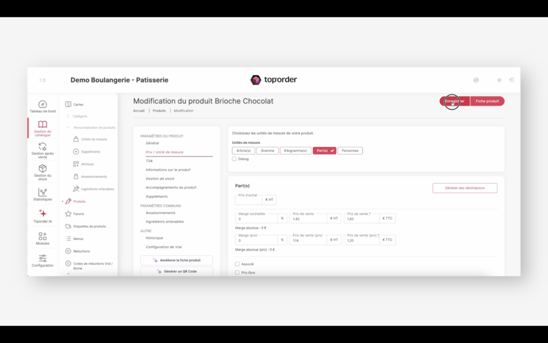Collapse Personnalisation de produits section
Image resolution: width=548 pixels, height=343 pixels.
[68, 127]
